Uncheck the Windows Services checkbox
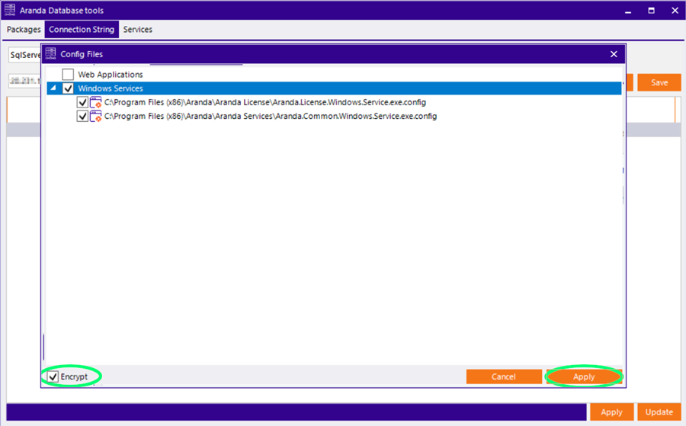The width and height of the screenshot is (686, 426). click(x=68, y=88)
